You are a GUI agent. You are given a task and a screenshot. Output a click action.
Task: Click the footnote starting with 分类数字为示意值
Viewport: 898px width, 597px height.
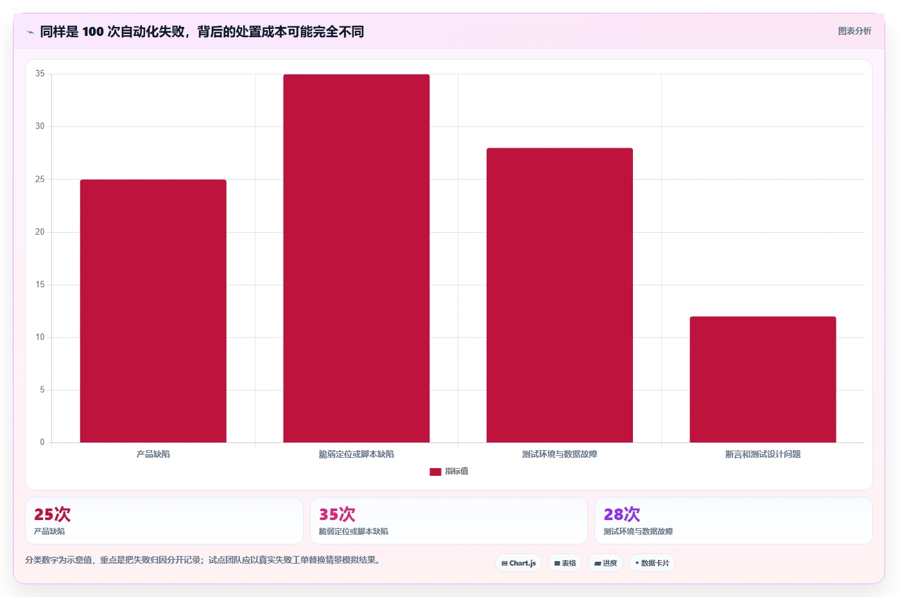tap(205, 560)
